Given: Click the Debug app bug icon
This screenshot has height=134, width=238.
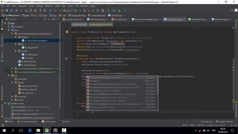Looking at the screenshot, I should point(84,10).
